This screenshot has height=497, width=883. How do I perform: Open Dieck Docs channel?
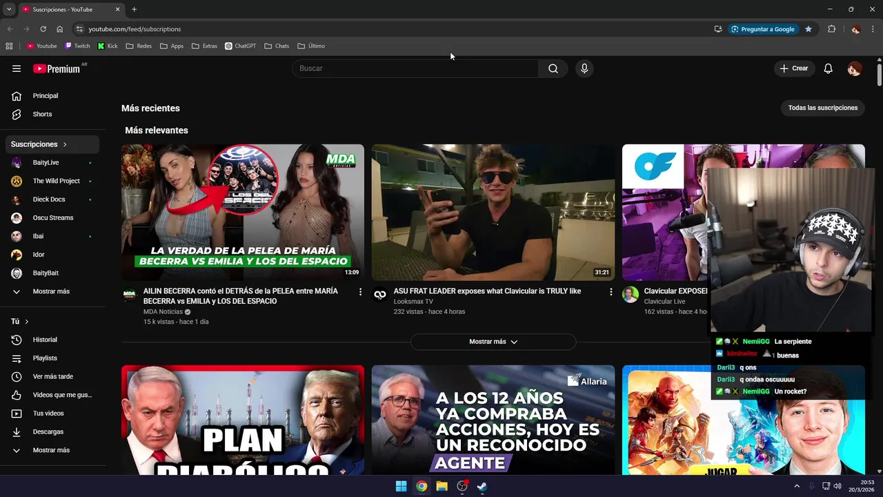(52, 199)
